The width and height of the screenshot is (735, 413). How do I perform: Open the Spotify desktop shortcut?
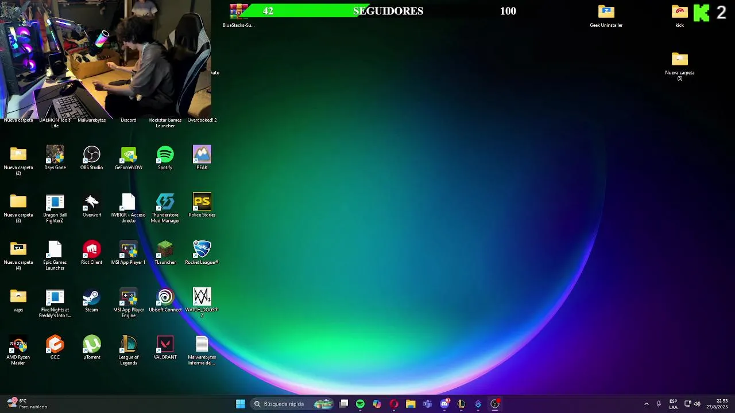click(x=165, y=158)
